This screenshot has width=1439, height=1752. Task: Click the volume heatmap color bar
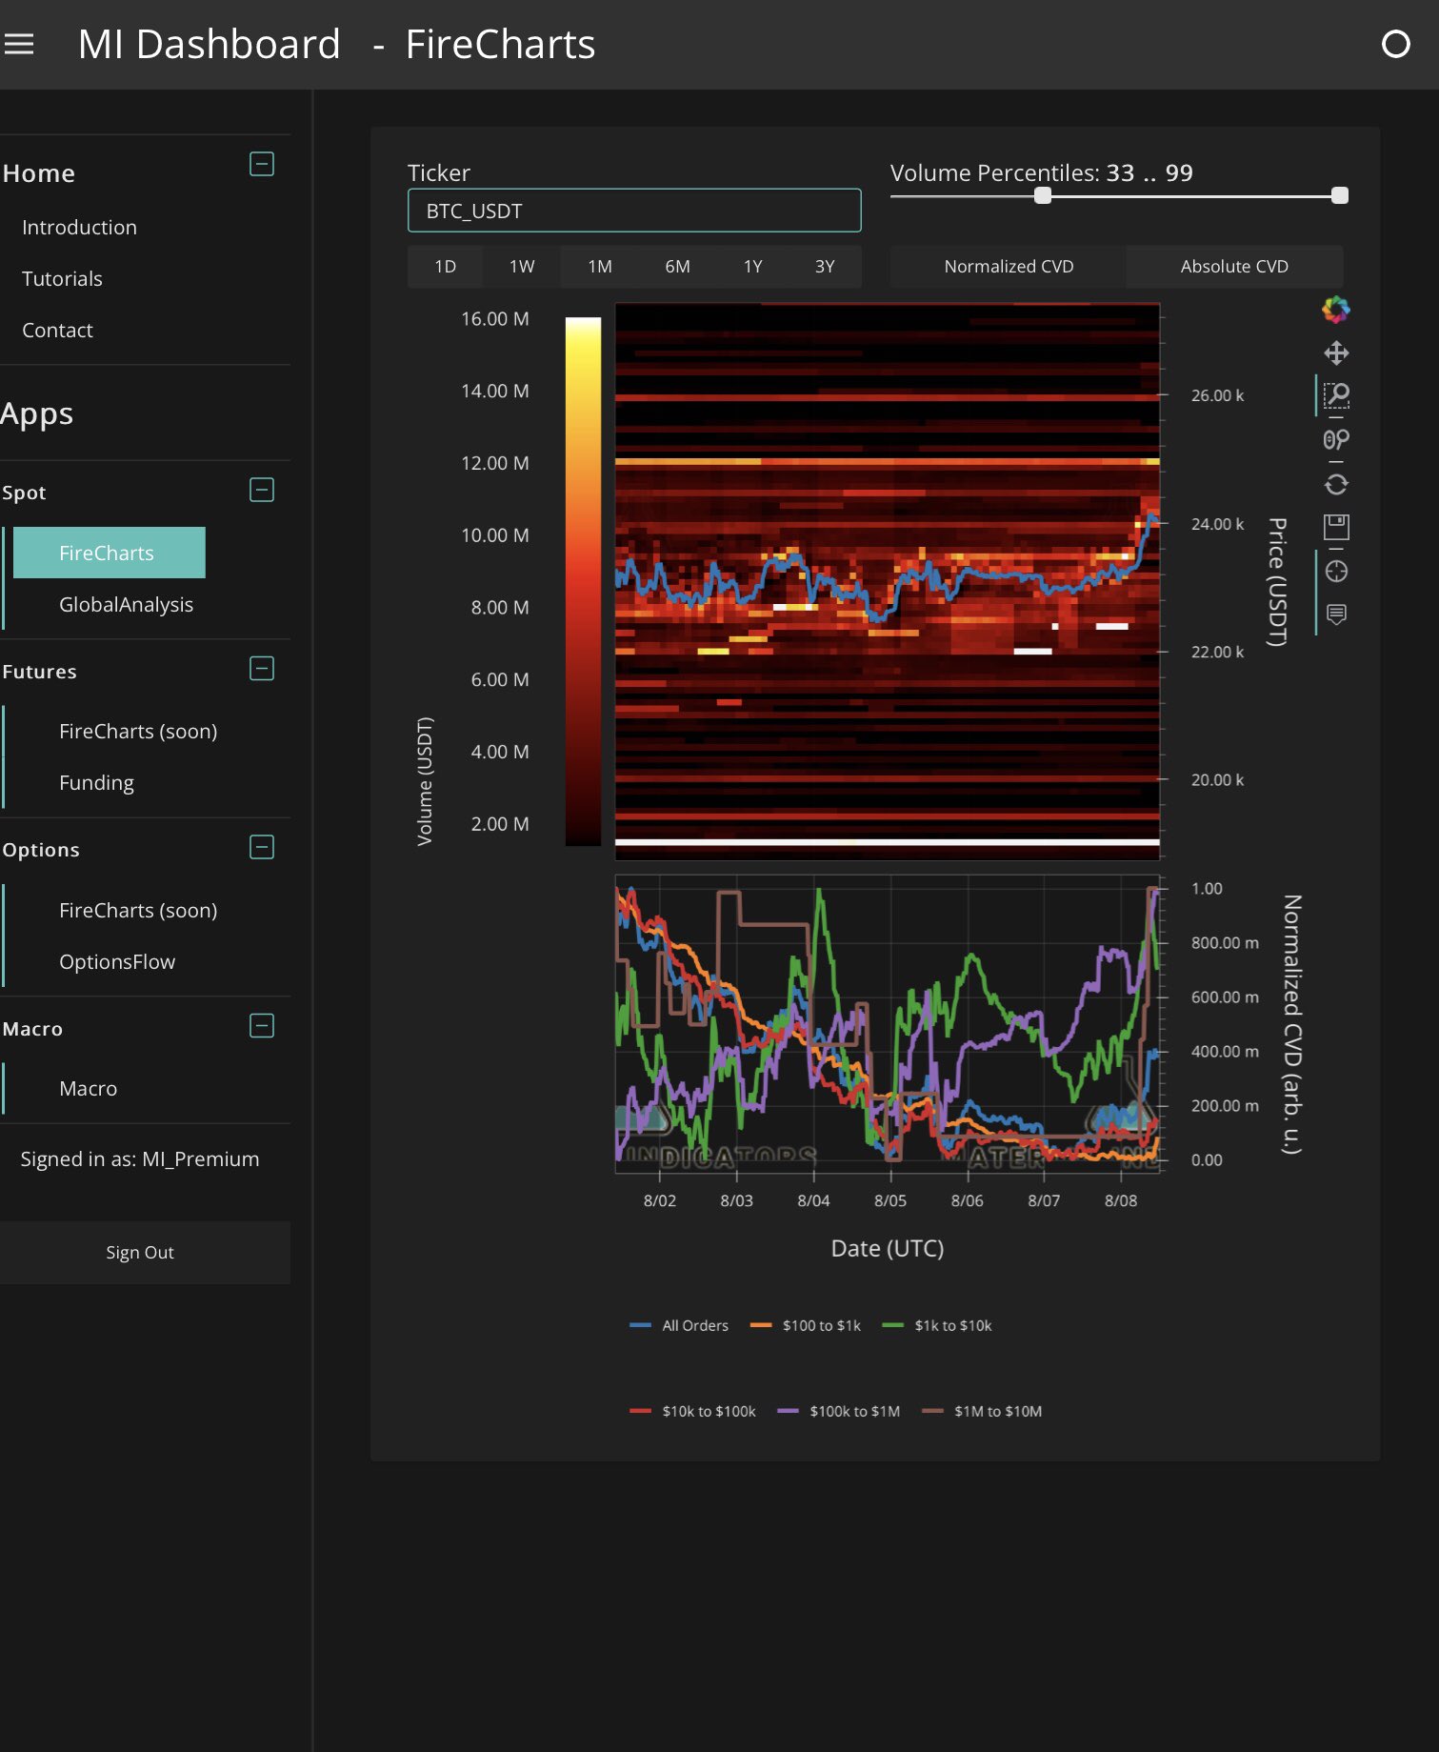tap(583, 581)
